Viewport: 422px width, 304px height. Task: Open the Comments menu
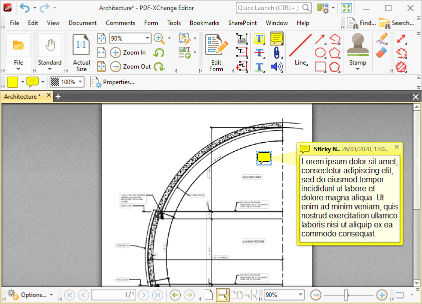pos(120,23)
